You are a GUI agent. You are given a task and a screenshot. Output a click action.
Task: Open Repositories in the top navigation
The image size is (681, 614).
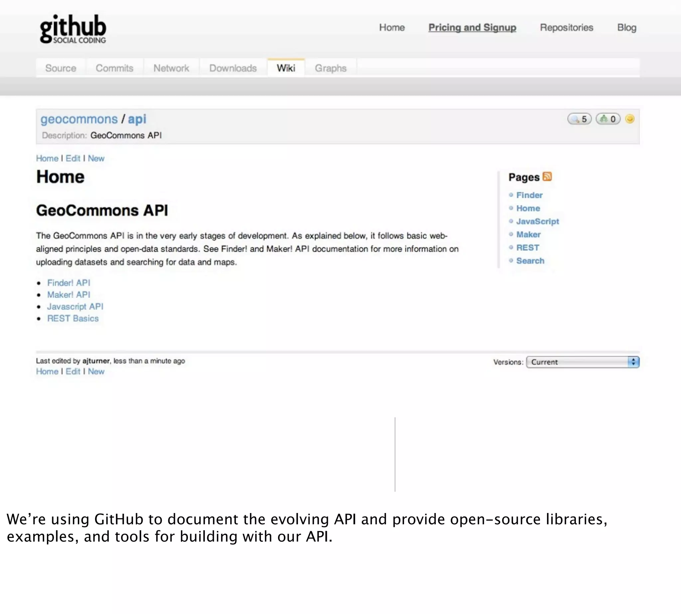click(567, 27)
